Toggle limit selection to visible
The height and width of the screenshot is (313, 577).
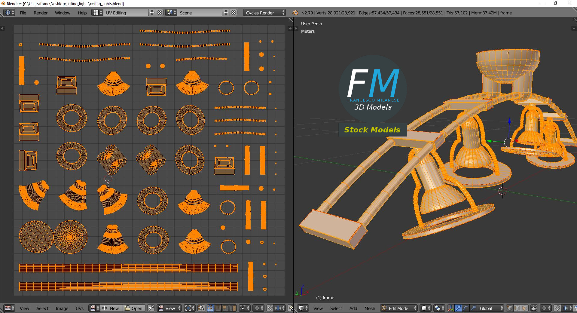tap(534, 308)
